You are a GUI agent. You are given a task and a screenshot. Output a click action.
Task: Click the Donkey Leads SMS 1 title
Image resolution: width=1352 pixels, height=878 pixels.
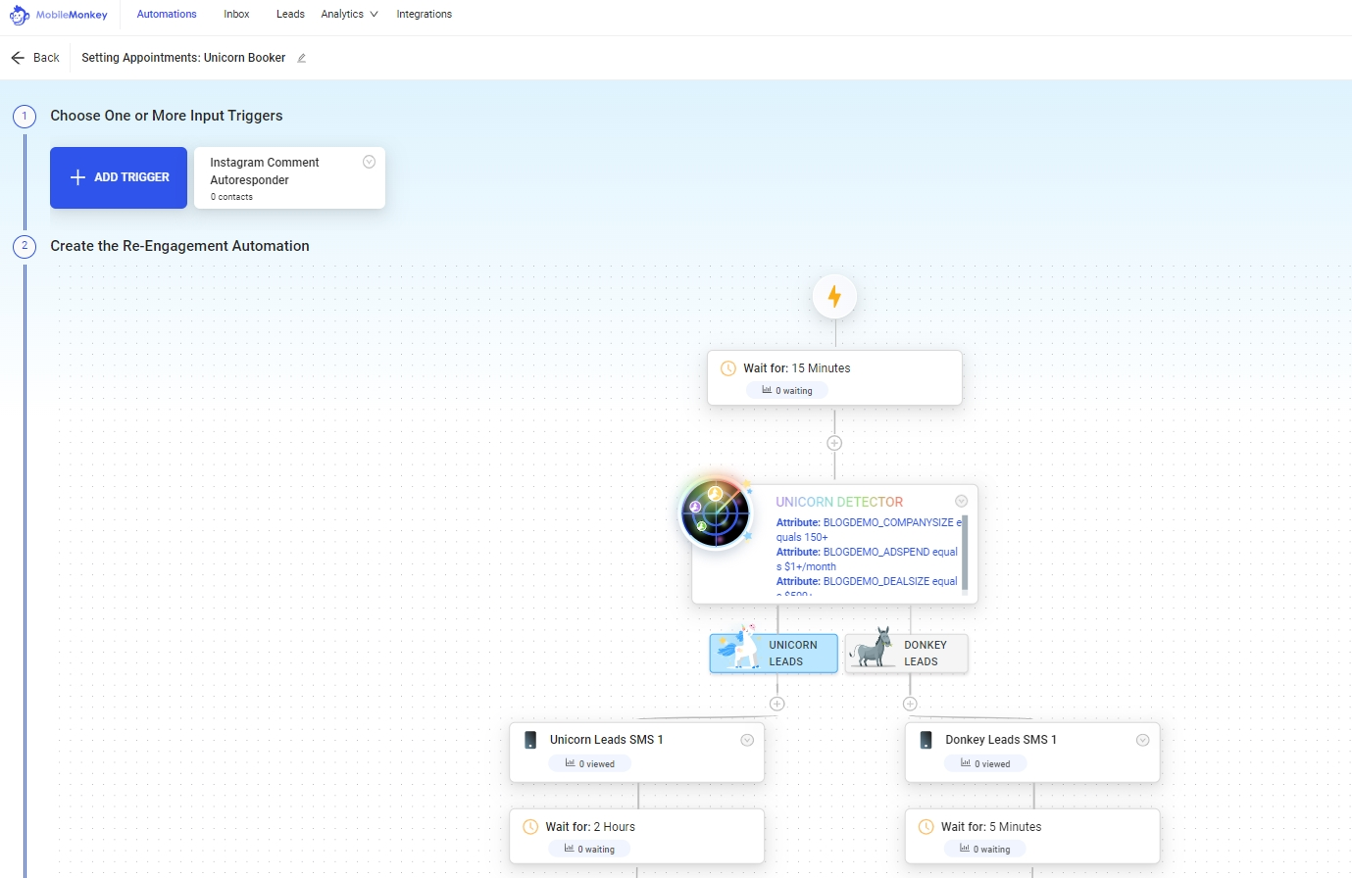(1001, 740)
